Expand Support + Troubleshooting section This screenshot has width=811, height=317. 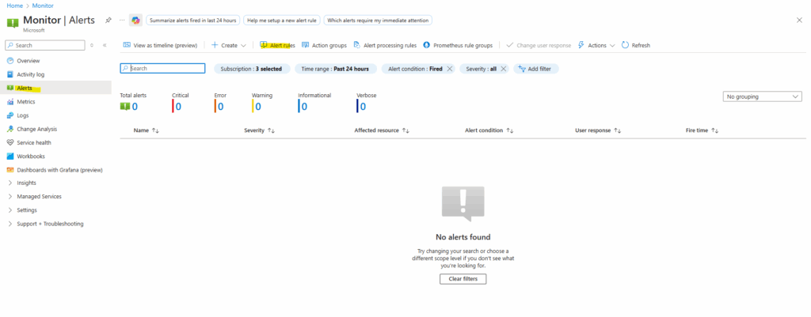click(10, 224)
